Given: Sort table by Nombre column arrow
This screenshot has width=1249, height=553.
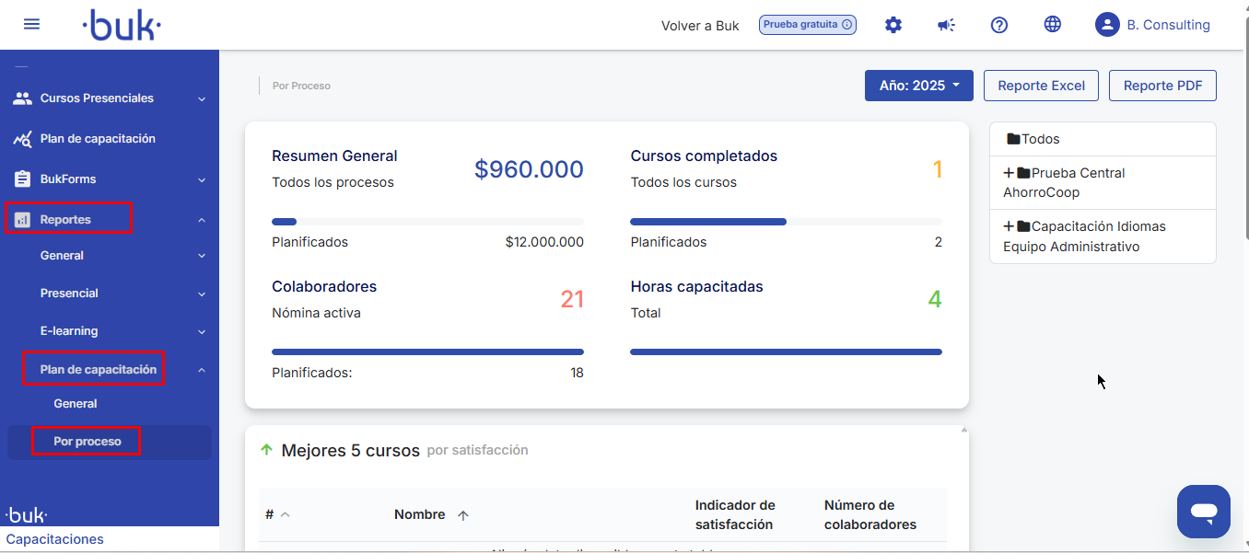Looking at the screenshot, I should (463, 515).
